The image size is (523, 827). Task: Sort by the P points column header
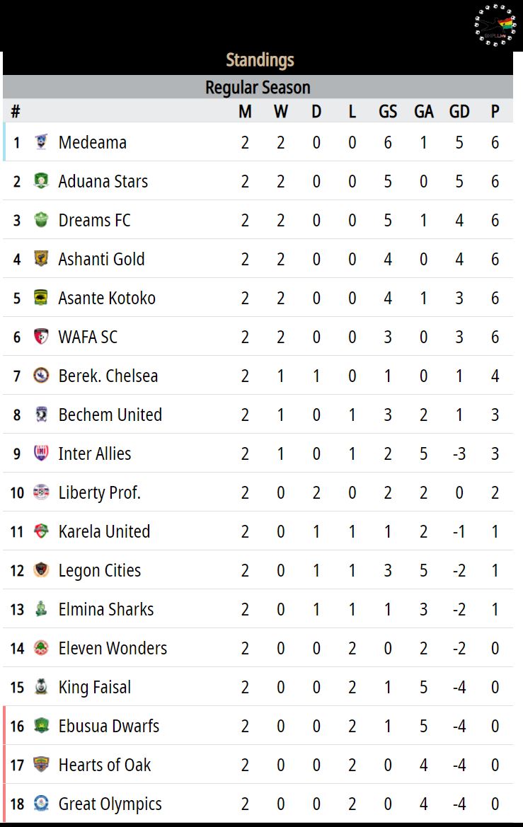pyautogui.click(x=495, y=111)
